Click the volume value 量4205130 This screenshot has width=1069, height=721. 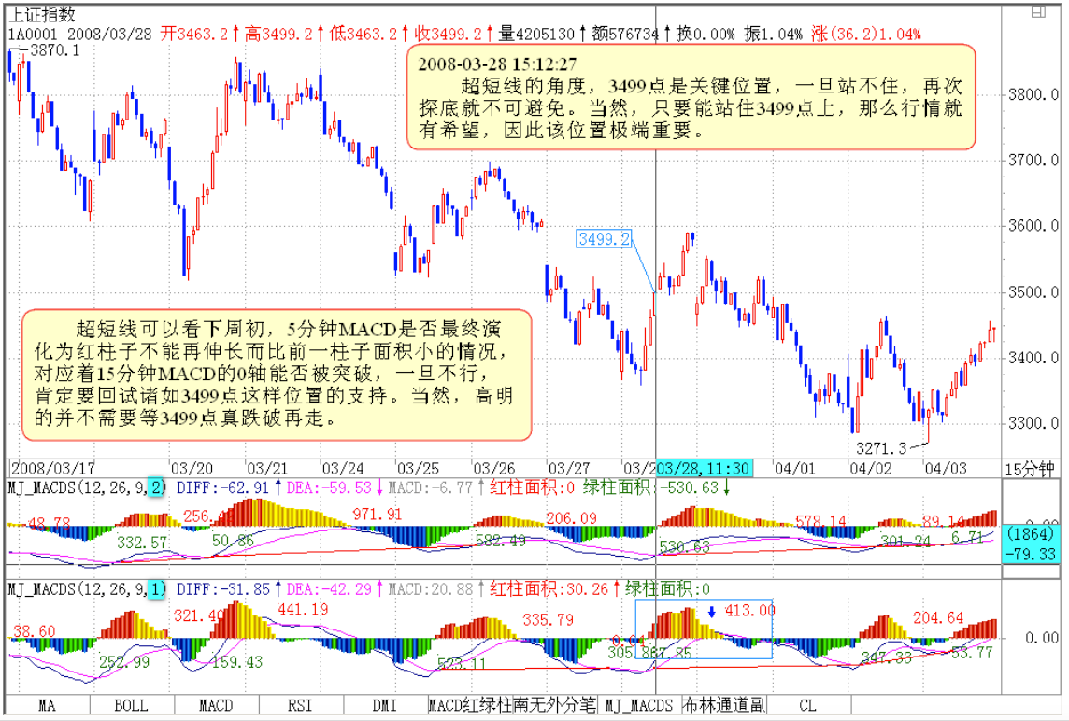(x=536, y=34)
